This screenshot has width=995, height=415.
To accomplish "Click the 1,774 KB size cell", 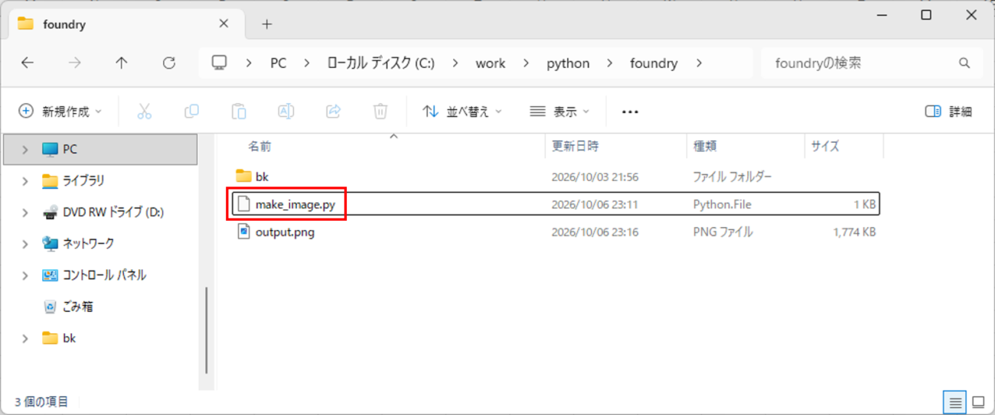I will pos(854,232).
